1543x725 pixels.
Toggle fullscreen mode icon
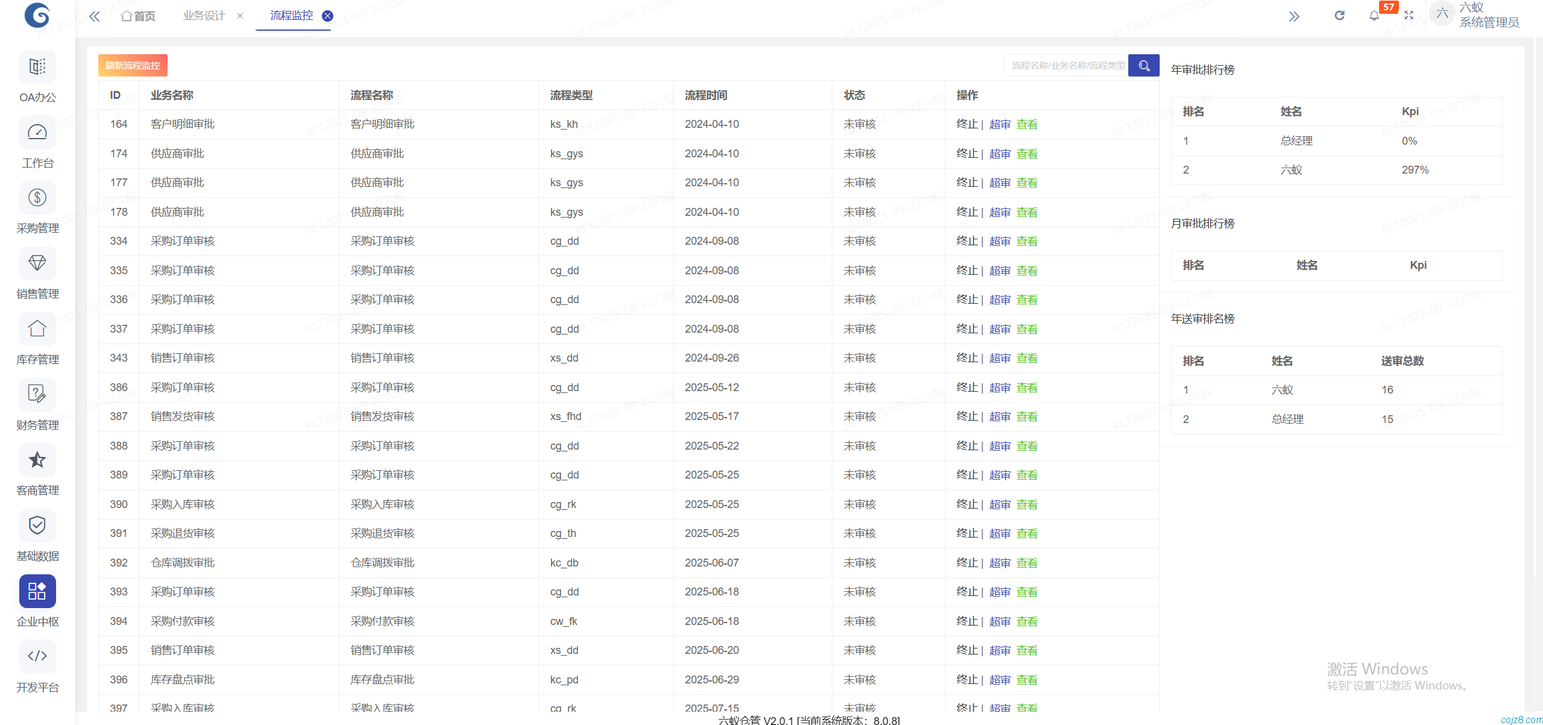pos(1409,16)
